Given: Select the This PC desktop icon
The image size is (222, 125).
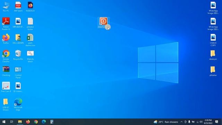Looking at the screenshot, I should [x=6, y=7].
